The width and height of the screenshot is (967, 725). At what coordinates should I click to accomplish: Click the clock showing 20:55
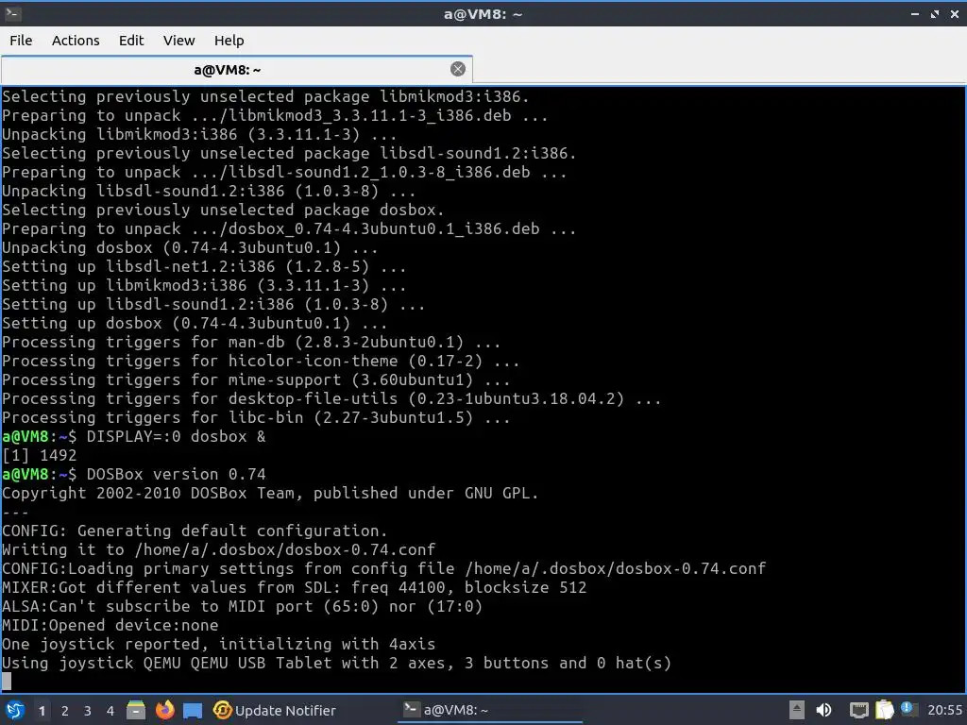(944, 710)
